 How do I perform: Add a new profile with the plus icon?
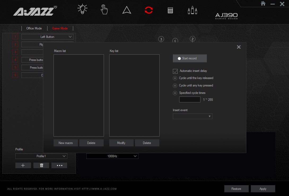(x=23, y=165)
